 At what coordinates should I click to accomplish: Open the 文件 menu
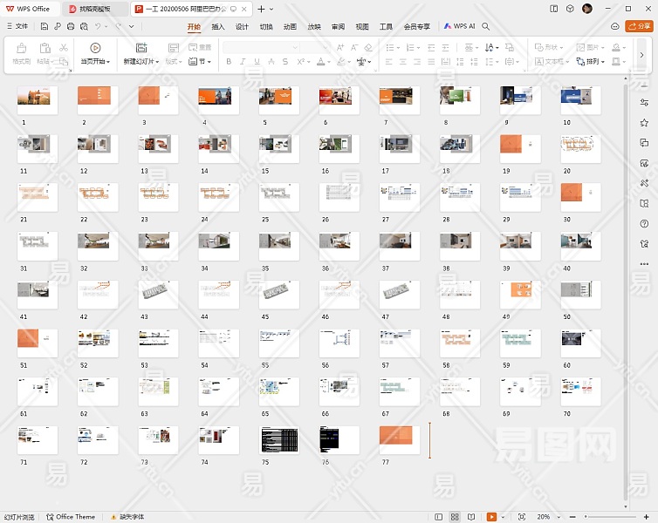(17, 26)
